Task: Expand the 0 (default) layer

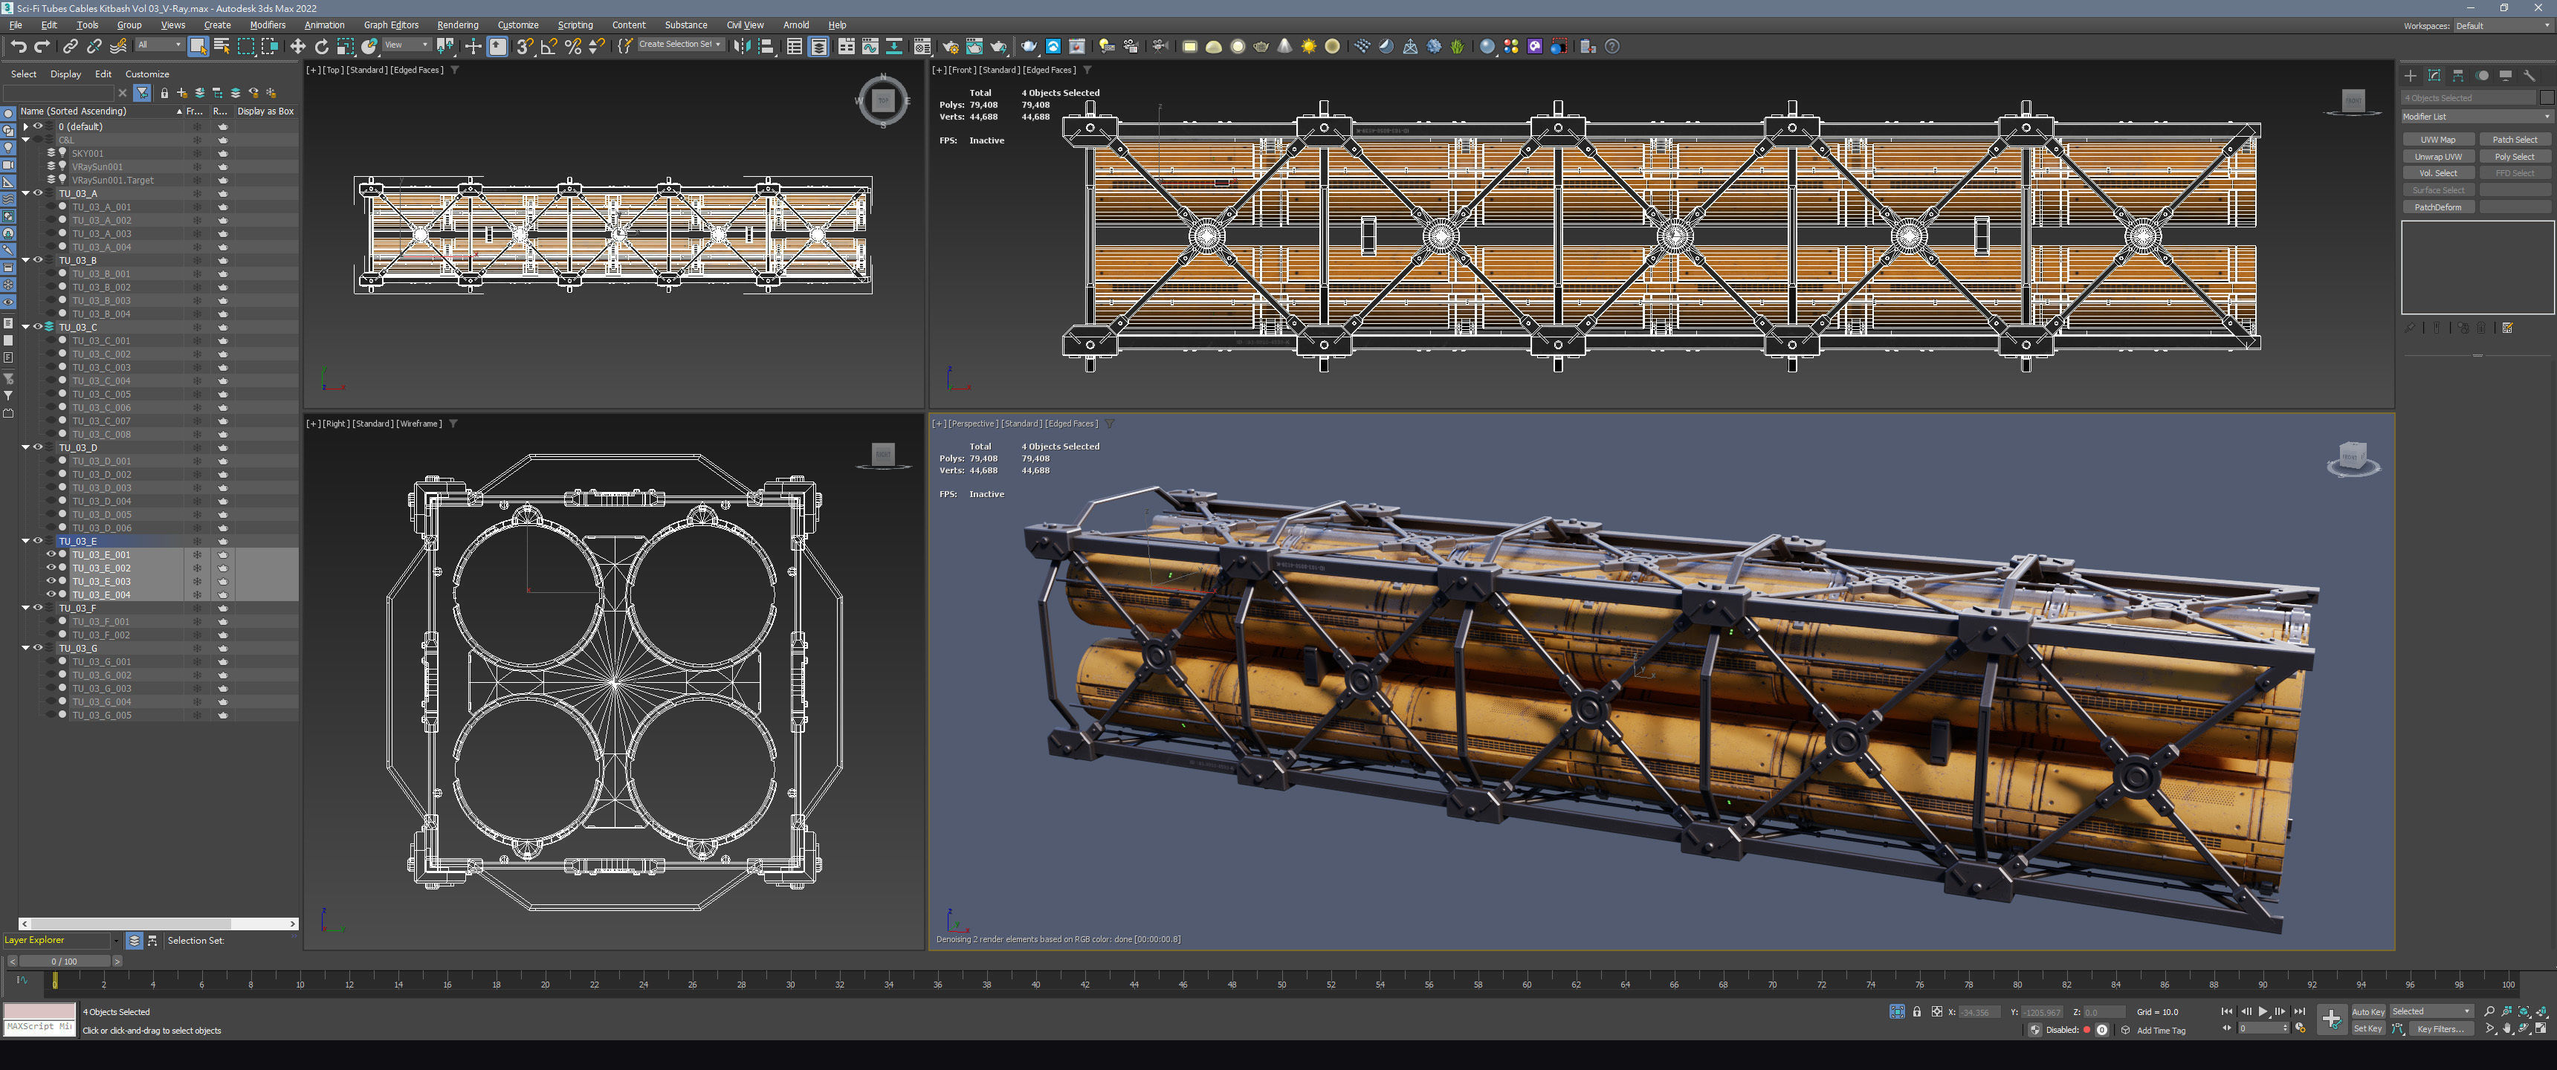Action: 26,126
